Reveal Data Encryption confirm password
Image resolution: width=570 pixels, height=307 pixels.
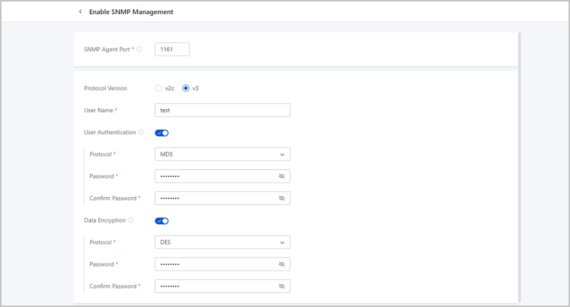point(282,286)
